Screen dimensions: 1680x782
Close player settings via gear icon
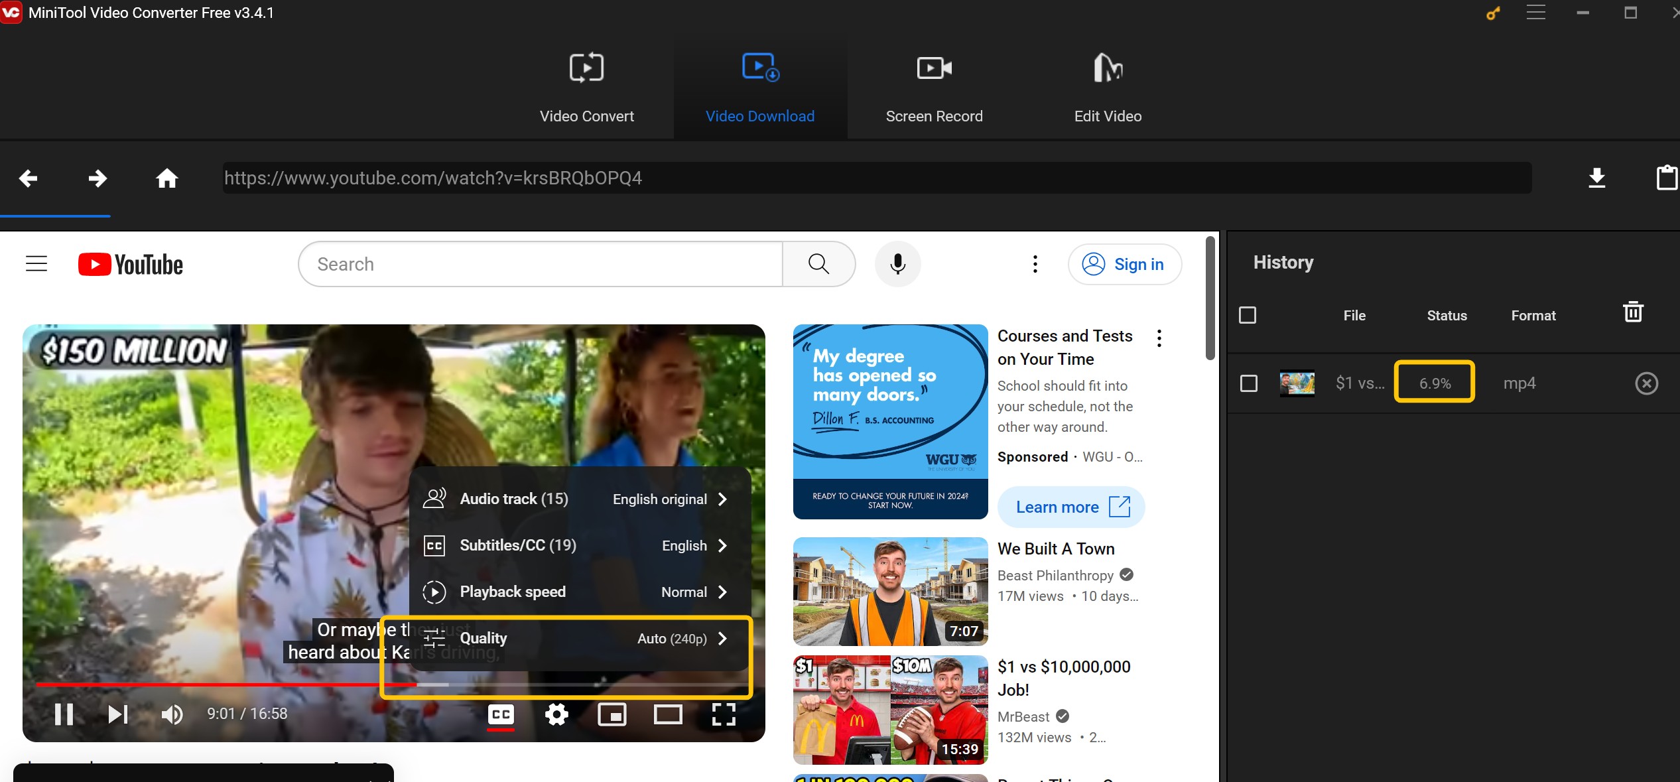(x=556, y=714)
